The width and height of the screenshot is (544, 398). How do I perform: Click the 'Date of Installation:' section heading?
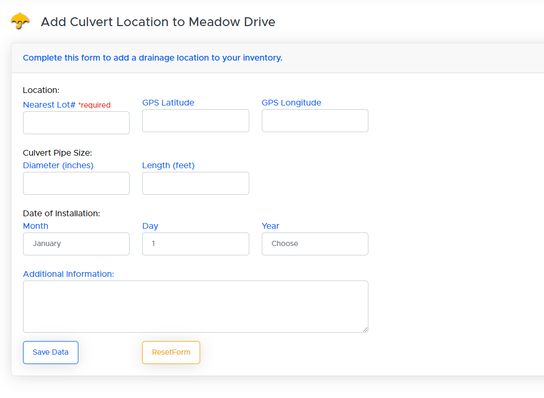click(x=61, y=214)
